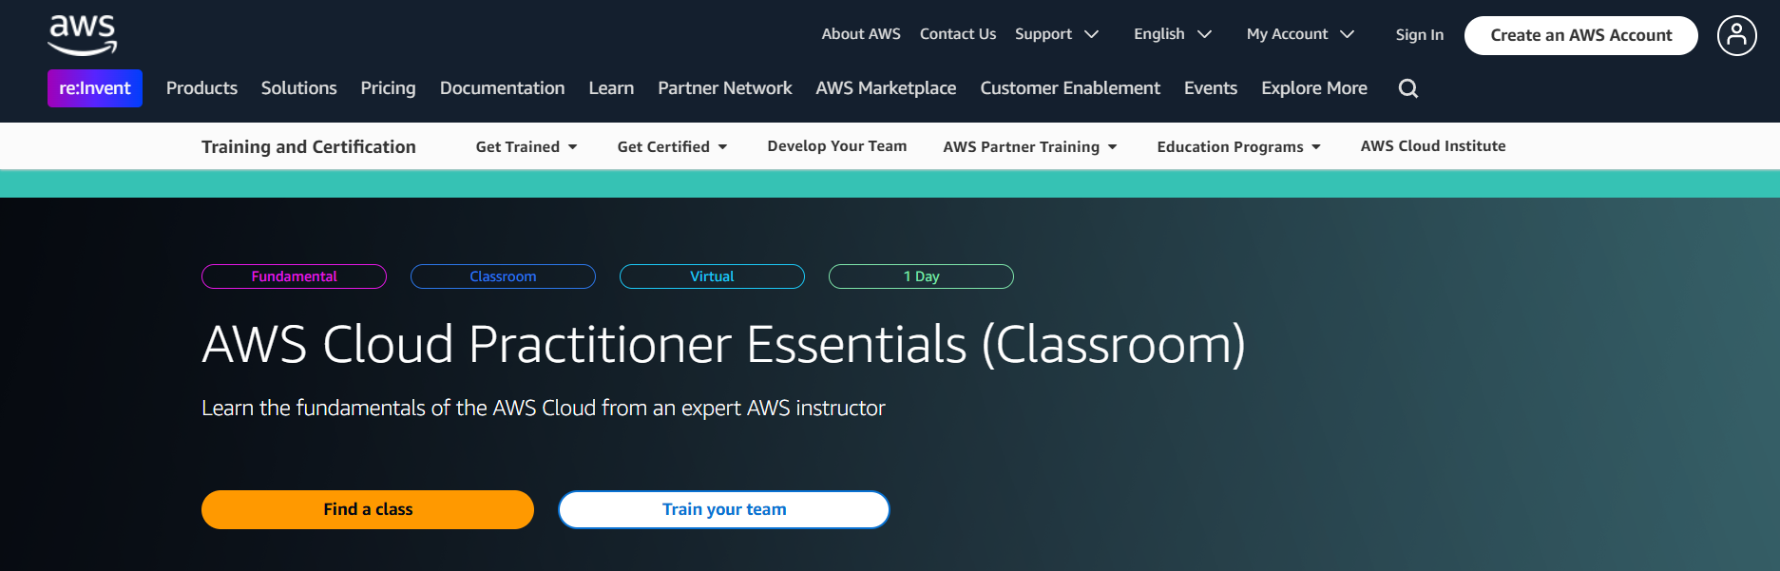The height and width of the screenshot is (571, 1780).
Task: Click the user profile avatar icon
Action: click(x=1736, y=36)
